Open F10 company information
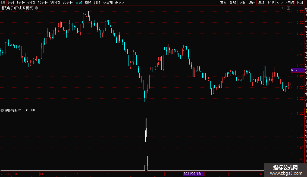307x177 pixels. (271, 2)
